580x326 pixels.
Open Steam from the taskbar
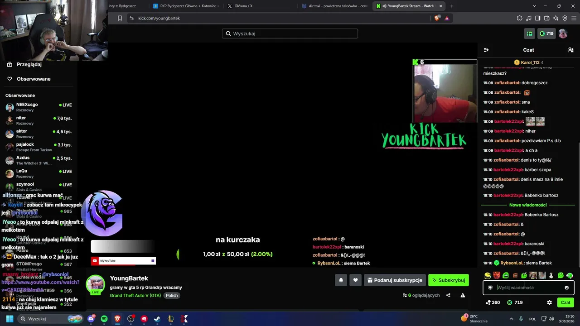point(157,319)
